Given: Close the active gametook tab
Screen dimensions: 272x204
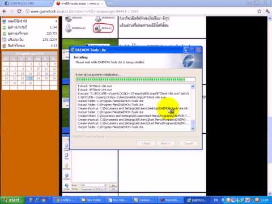Looking at the screenshot, I should (x=103, y=3).
